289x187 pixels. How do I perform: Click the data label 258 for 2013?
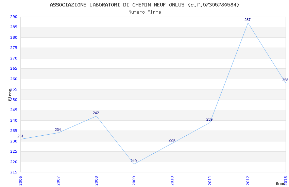[x=285, y=80]
